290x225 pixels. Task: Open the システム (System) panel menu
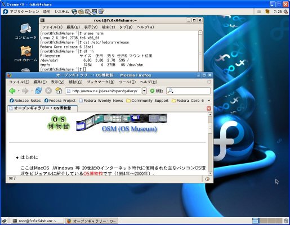tap(62, 12)
